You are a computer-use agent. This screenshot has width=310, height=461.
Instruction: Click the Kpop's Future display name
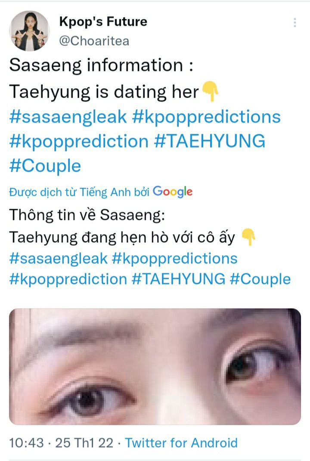(103, 22)
